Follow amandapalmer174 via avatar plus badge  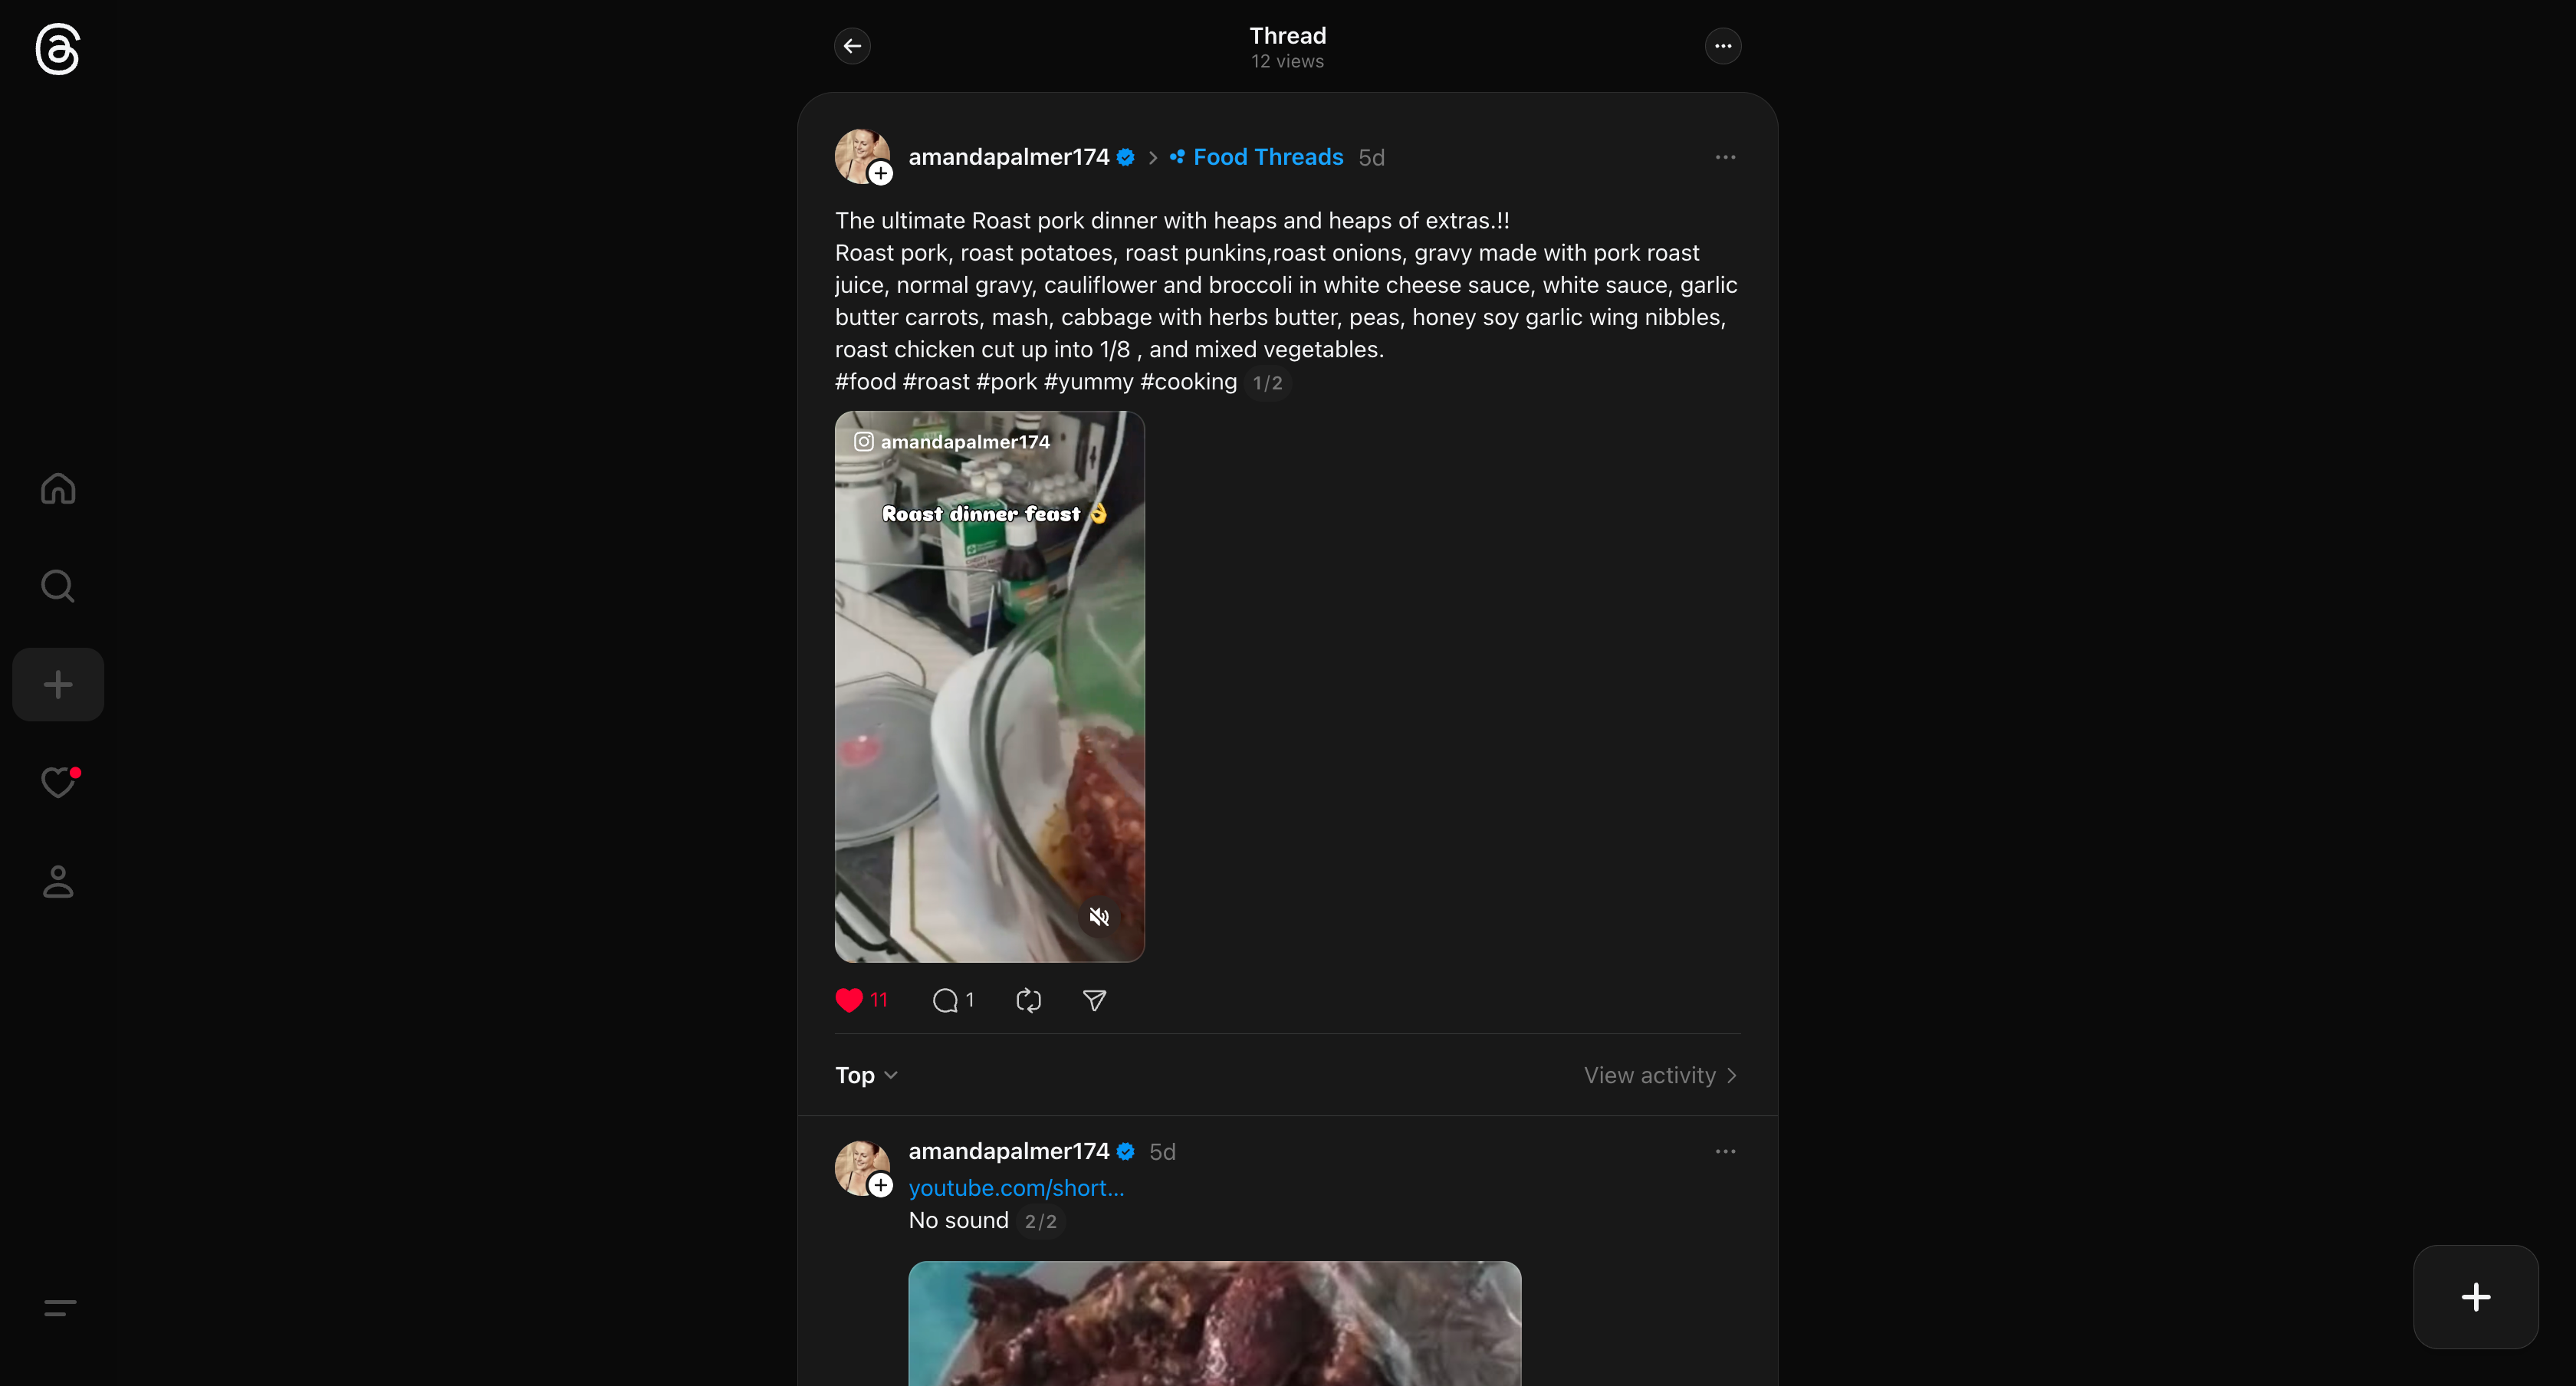click(x=880, y=174)
